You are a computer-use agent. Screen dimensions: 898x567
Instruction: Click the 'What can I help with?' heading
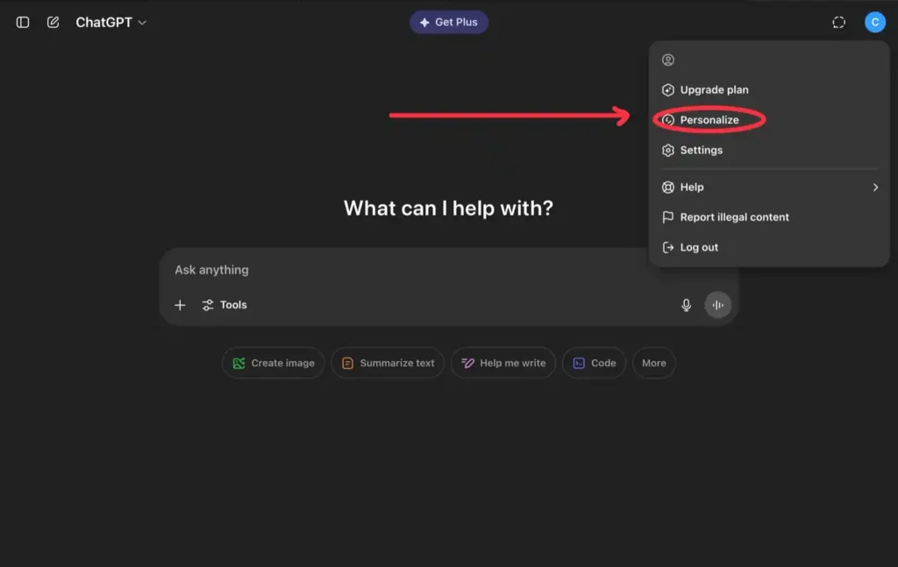(448, 209)
